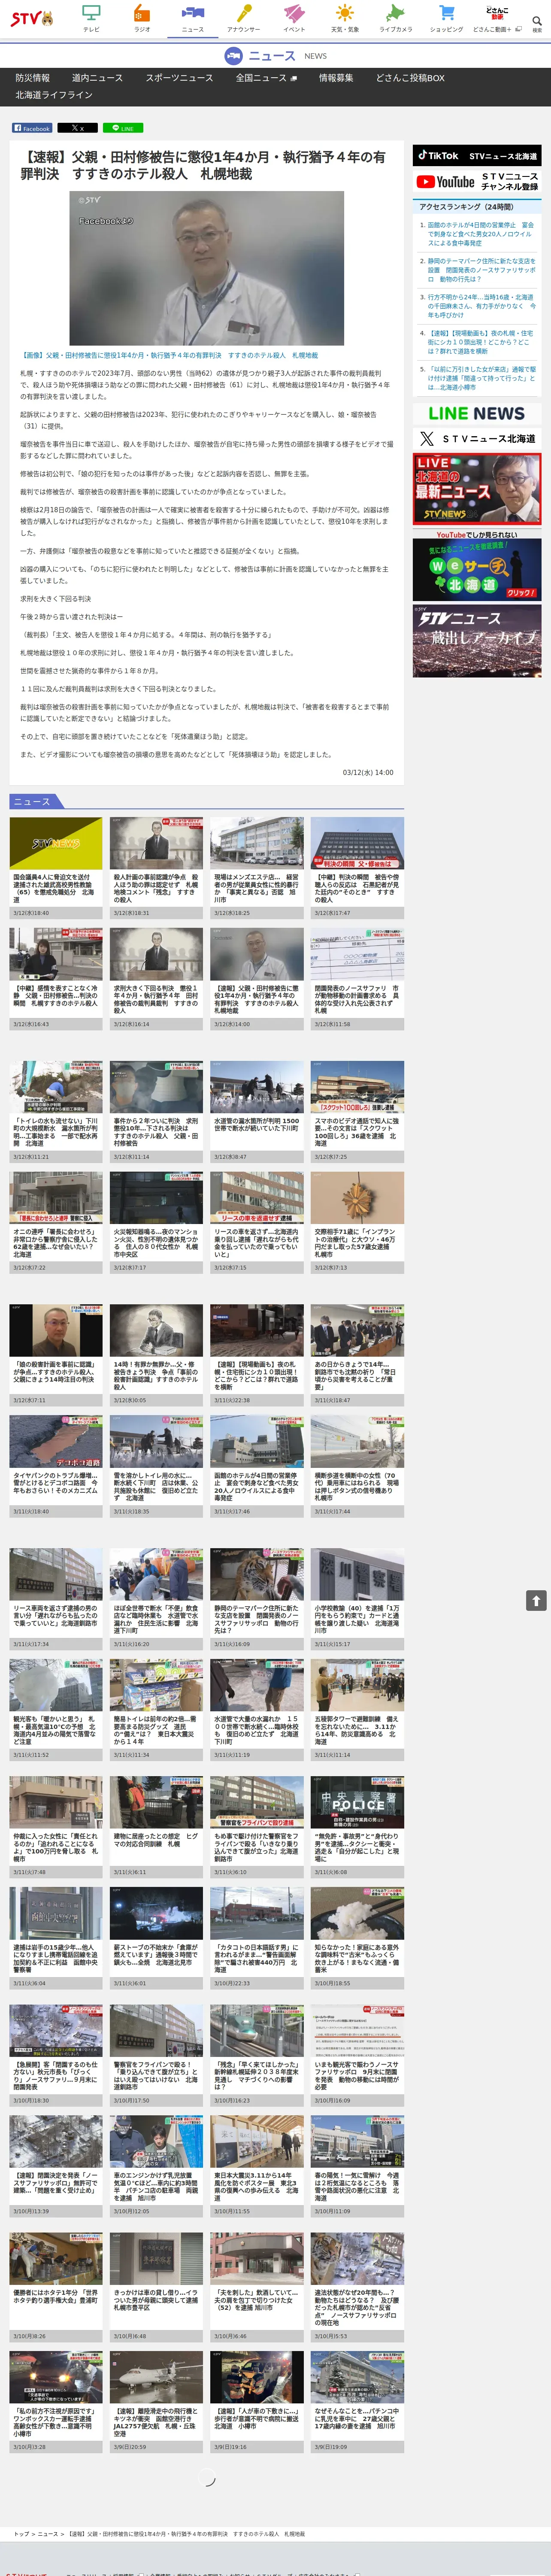Open 閉園発表のノースサファリ 3/12 11:58 card
Screen dimensions: 551x2576
(x=357, y=978)
